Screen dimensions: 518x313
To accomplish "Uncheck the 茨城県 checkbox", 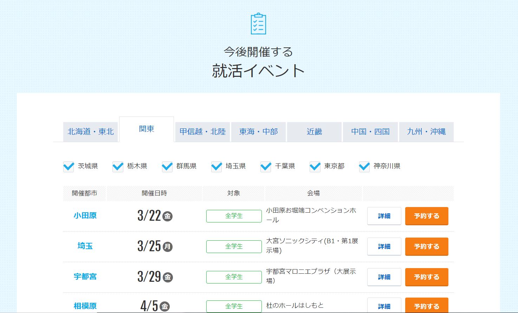I will point(69,166).
